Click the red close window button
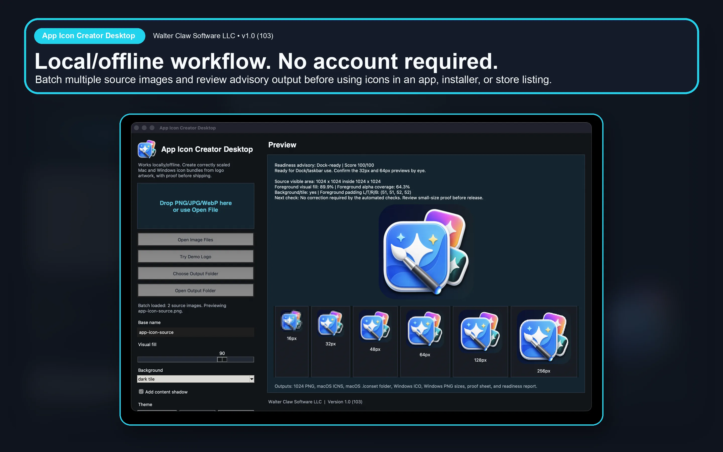 [x=137, y=128]
